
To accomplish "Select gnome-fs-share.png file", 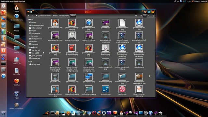I will (55, 35).
